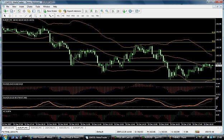Zoom in on the chart

click(102, 11)
